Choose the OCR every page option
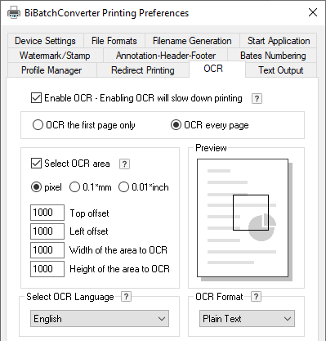This screenshot has height=341, width=326. [176, 125]
